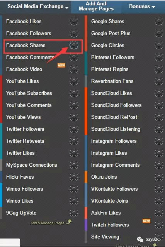Click the gear icon beside Facebook Shares
This screenshot has height=247, width=165.
(74, 45)
